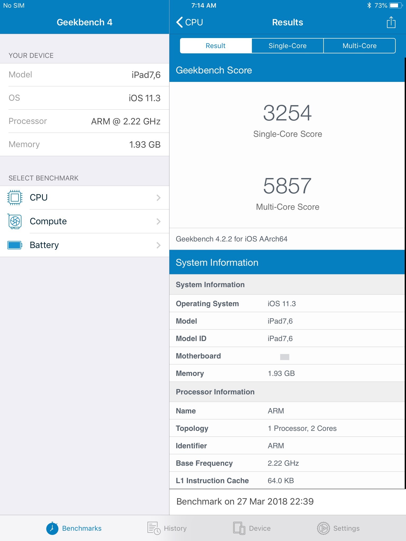
Task: Tap the Motherboard row in System Information
Action: coord(287,356)
